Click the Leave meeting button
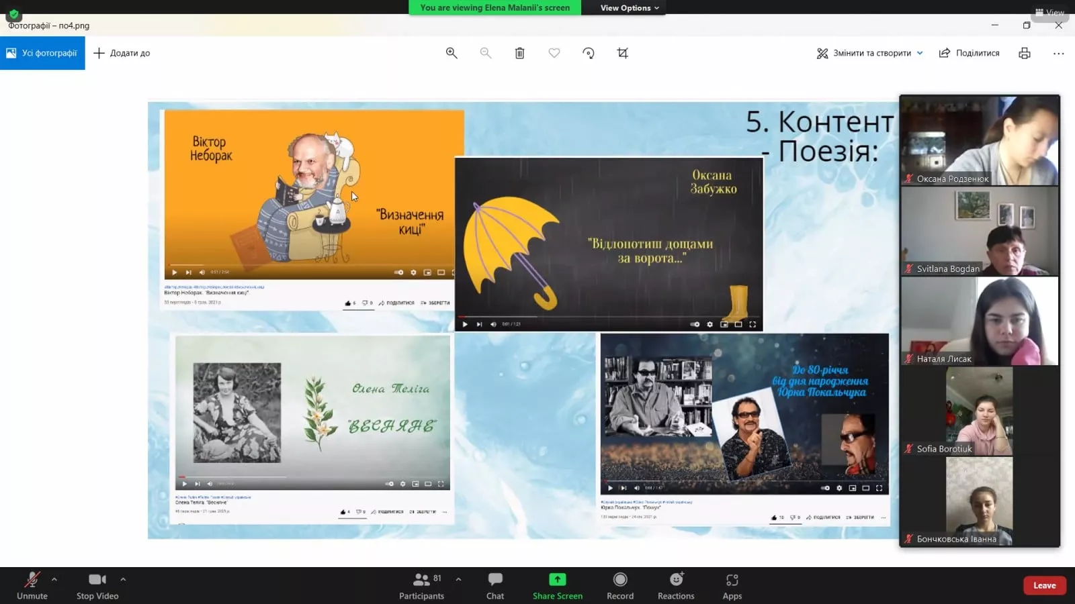 point(1044,585)
